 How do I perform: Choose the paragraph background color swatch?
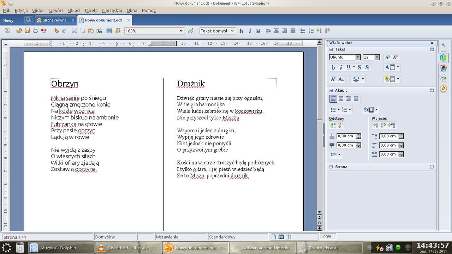[x=370, y=110]
